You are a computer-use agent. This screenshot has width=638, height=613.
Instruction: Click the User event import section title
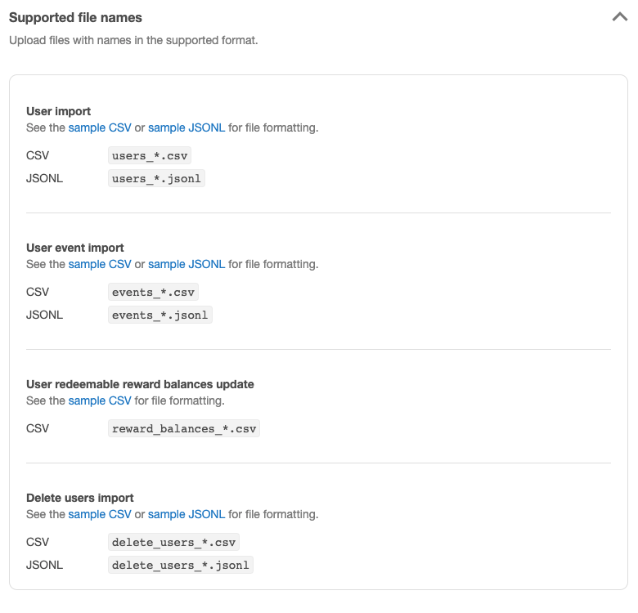[75, 248]
